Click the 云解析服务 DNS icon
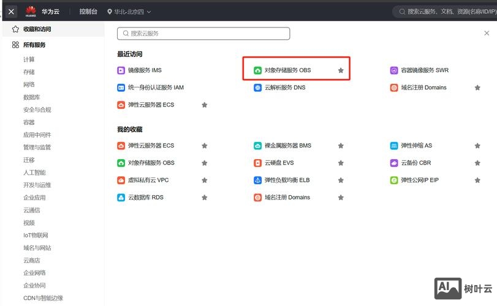 point(258,88)
